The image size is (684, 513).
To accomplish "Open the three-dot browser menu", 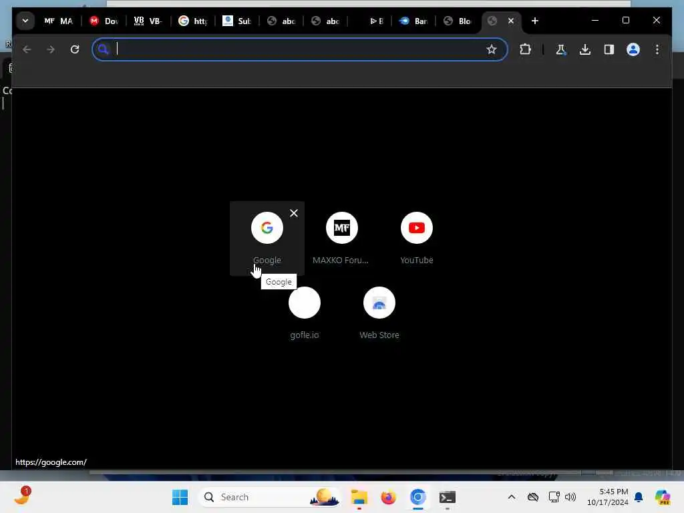I will click(x=657, y=49).
